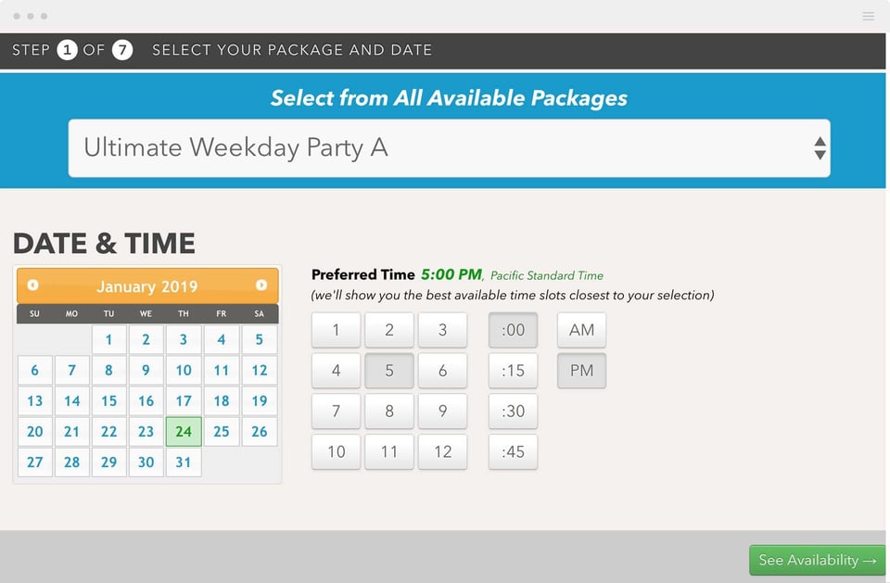Set minutes to :45
The width and height of the screenshot is (890, 583).
tap(513, 451)
